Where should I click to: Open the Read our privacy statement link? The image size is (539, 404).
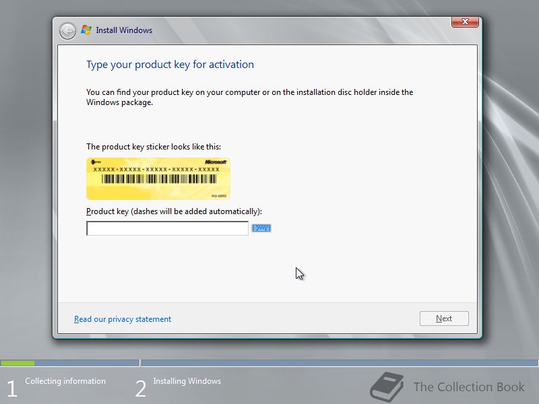point(123,319)
